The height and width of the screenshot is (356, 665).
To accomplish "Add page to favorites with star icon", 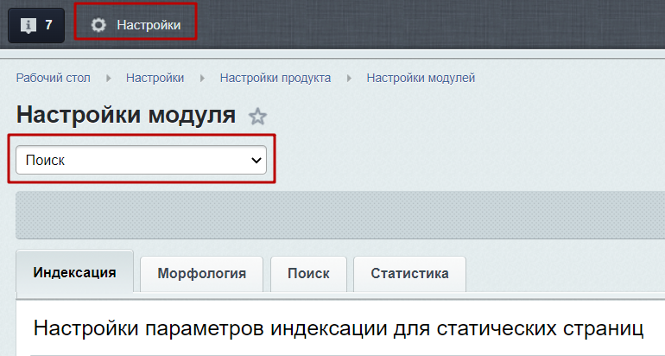I will click(257, 117).
